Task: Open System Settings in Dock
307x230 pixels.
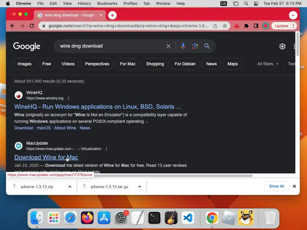Action: pyautogui.click(x=121, y=218)
